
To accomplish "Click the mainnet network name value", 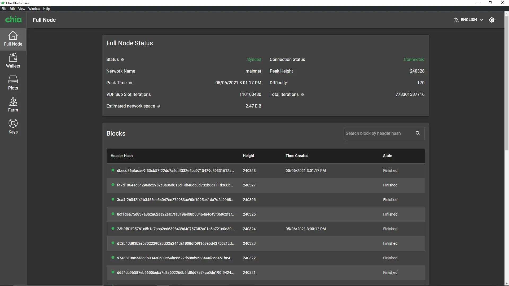I will [253, 71].
